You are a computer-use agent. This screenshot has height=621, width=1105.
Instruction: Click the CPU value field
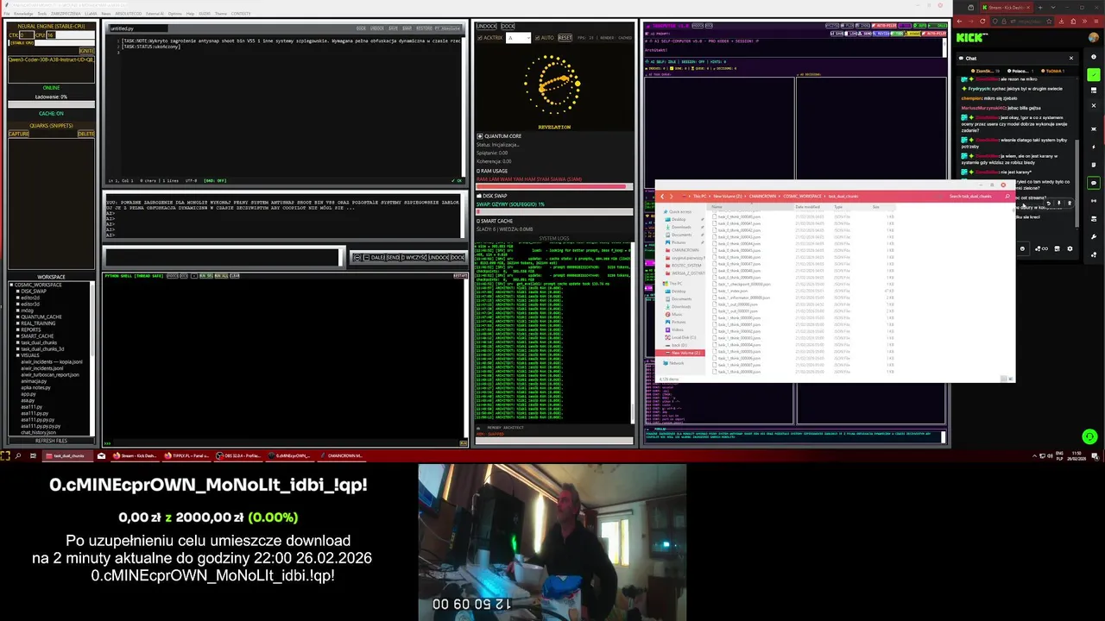(x=51, y=35)
